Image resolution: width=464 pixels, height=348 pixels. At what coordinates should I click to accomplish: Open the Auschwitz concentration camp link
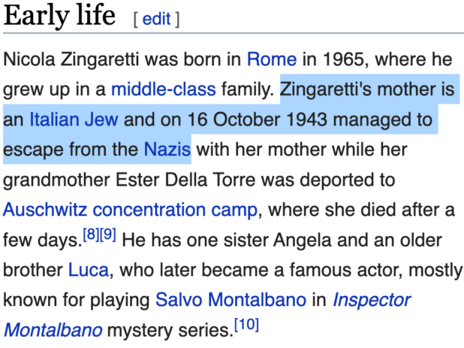(131, 208)
